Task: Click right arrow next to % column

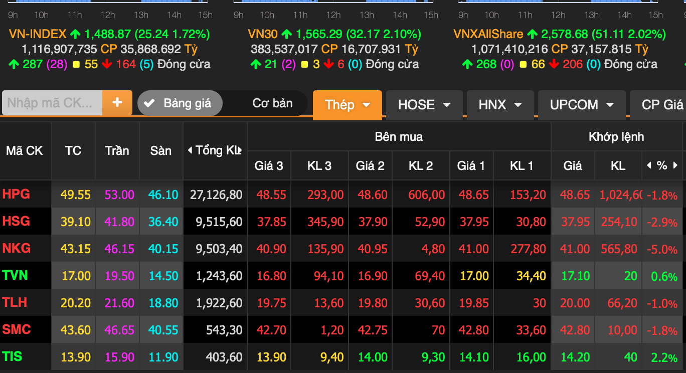Action: point(675,165)
